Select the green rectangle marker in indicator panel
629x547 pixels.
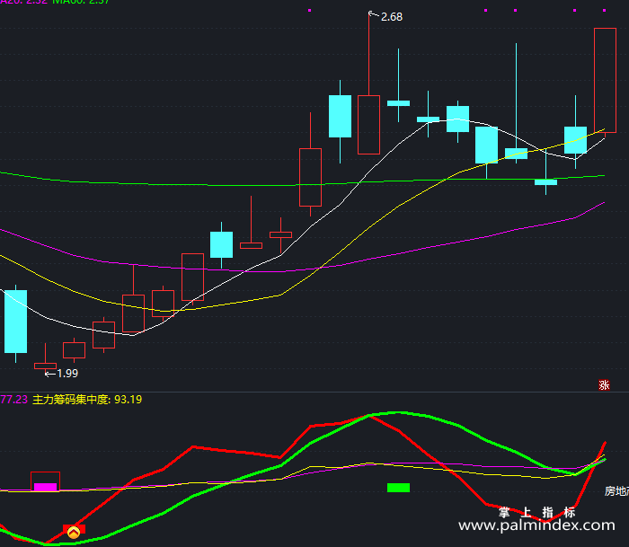(x=398, y=488)
